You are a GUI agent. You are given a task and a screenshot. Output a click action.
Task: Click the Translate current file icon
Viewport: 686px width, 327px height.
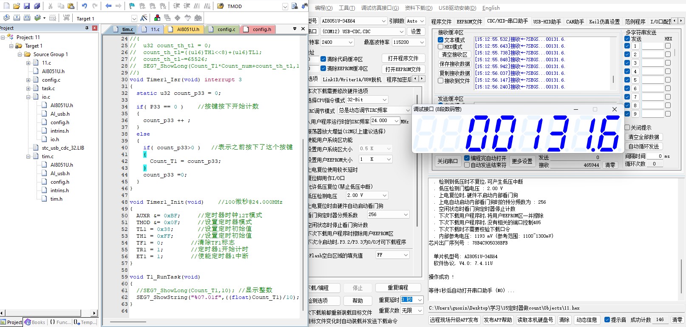[x=6, y=18]
